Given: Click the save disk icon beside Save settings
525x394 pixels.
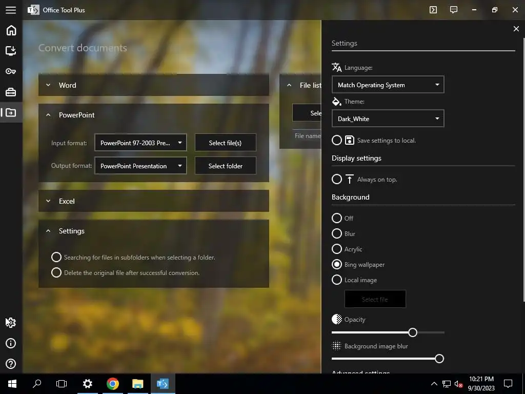Looking at the screenshot, I should coord(349,140).
